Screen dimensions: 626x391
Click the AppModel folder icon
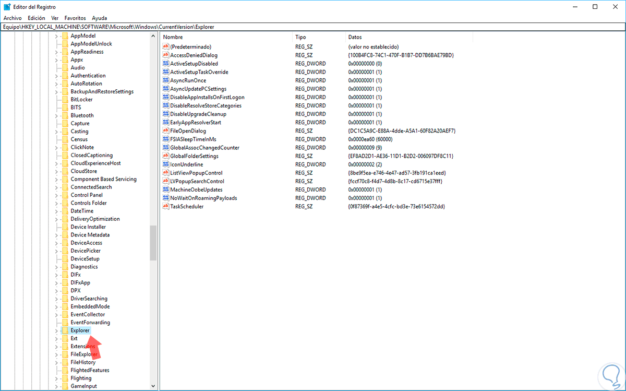(x=65, y=36)
